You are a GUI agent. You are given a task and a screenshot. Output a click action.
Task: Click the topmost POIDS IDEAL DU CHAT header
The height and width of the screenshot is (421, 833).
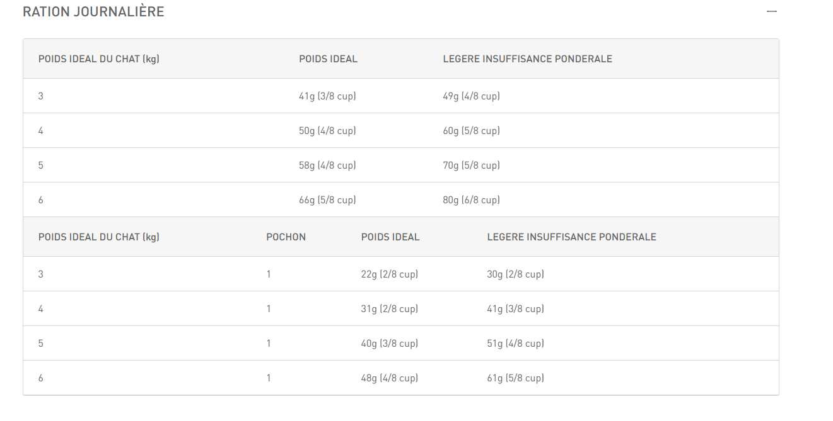[x=98, y=59]
